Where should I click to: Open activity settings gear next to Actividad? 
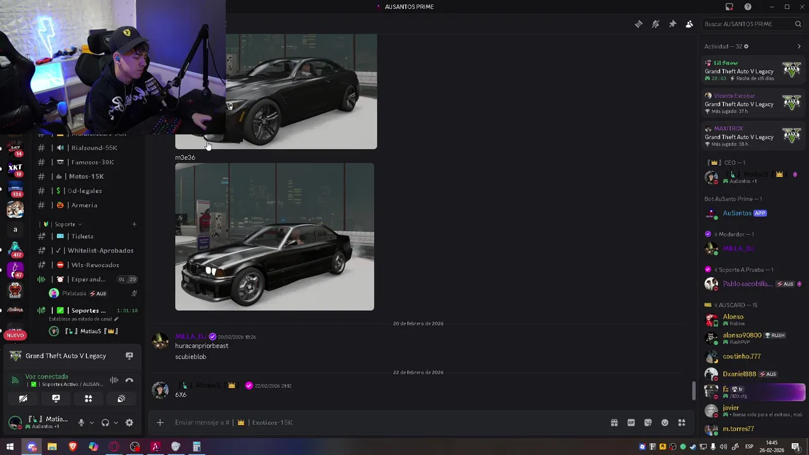click(x=746, y=46)
